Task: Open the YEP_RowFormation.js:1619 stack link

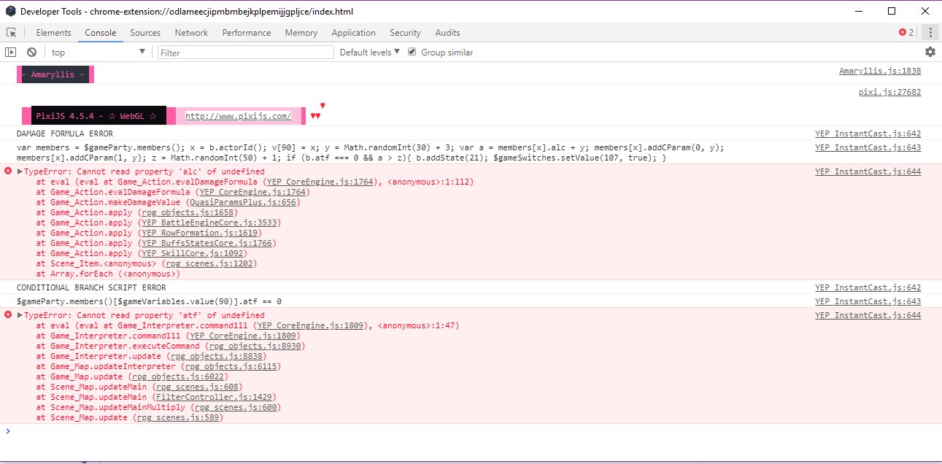Action: click(201, 233)
